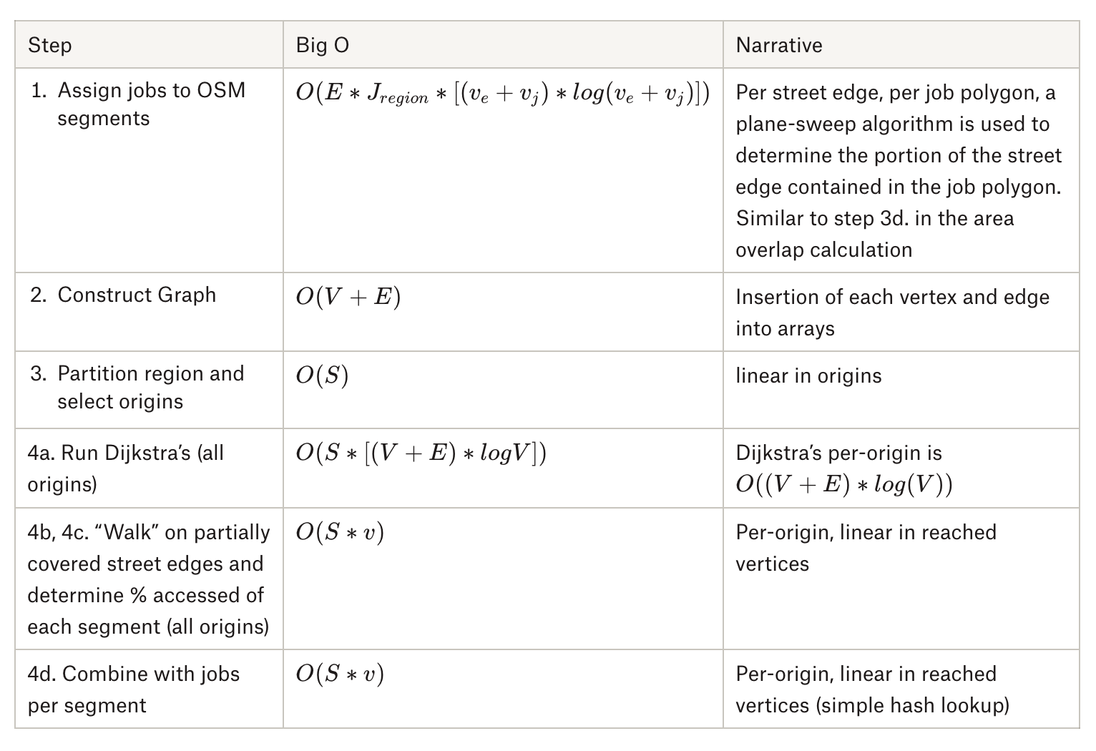The height and width of the screenshot is (751, 1096).
Task: Click the O(S) formula
Action: click(x=322, y=375)
